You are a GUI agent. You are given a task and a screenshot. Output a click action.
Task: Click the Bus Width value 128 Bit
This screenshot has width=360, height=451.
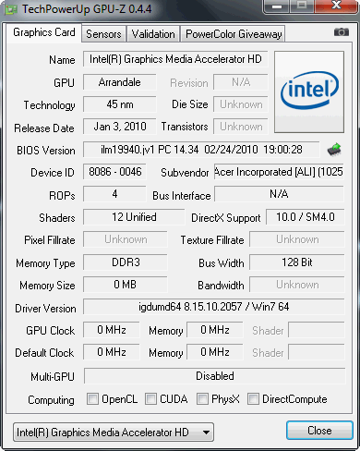(x=297, y=262)
